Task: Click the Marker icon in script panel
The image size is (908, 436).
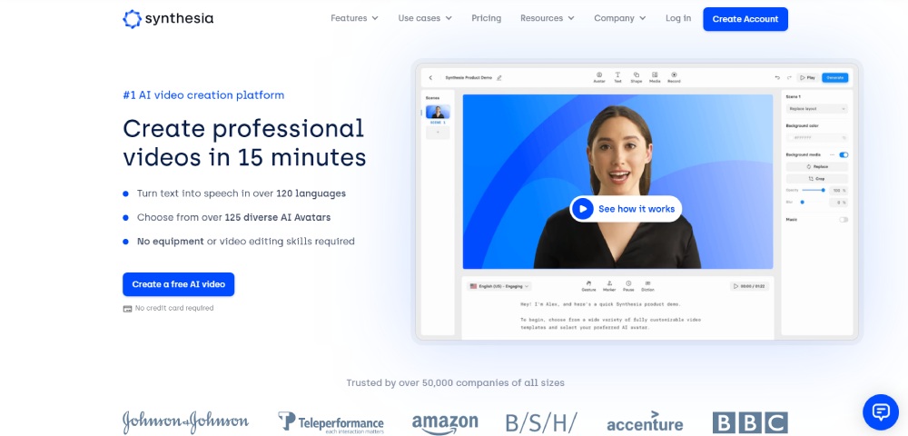Action: 608,285
